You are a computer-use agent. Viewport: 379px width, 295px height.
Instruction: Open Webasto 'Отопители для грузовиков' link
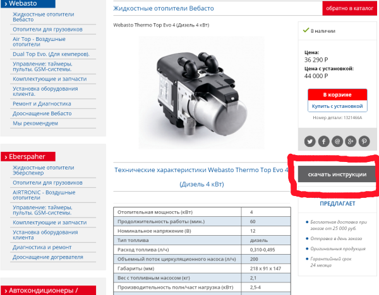point(47,30)
